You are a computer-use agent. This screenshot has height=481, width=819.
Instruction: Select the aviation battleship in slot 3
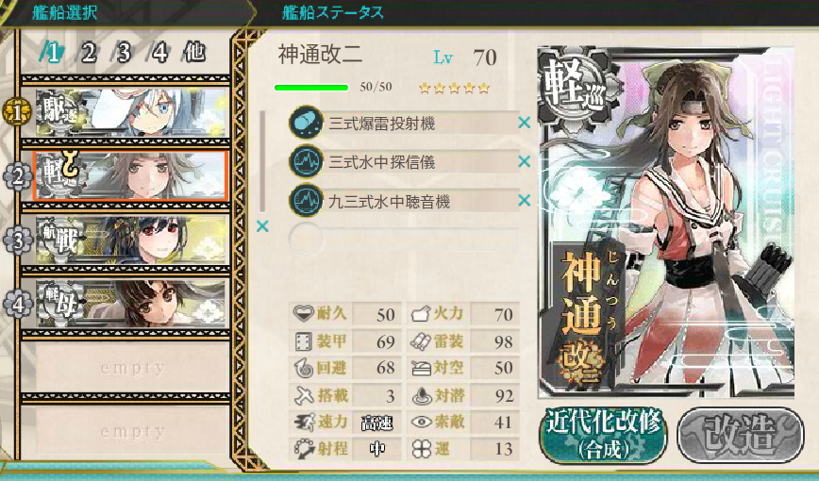[132, 240]
